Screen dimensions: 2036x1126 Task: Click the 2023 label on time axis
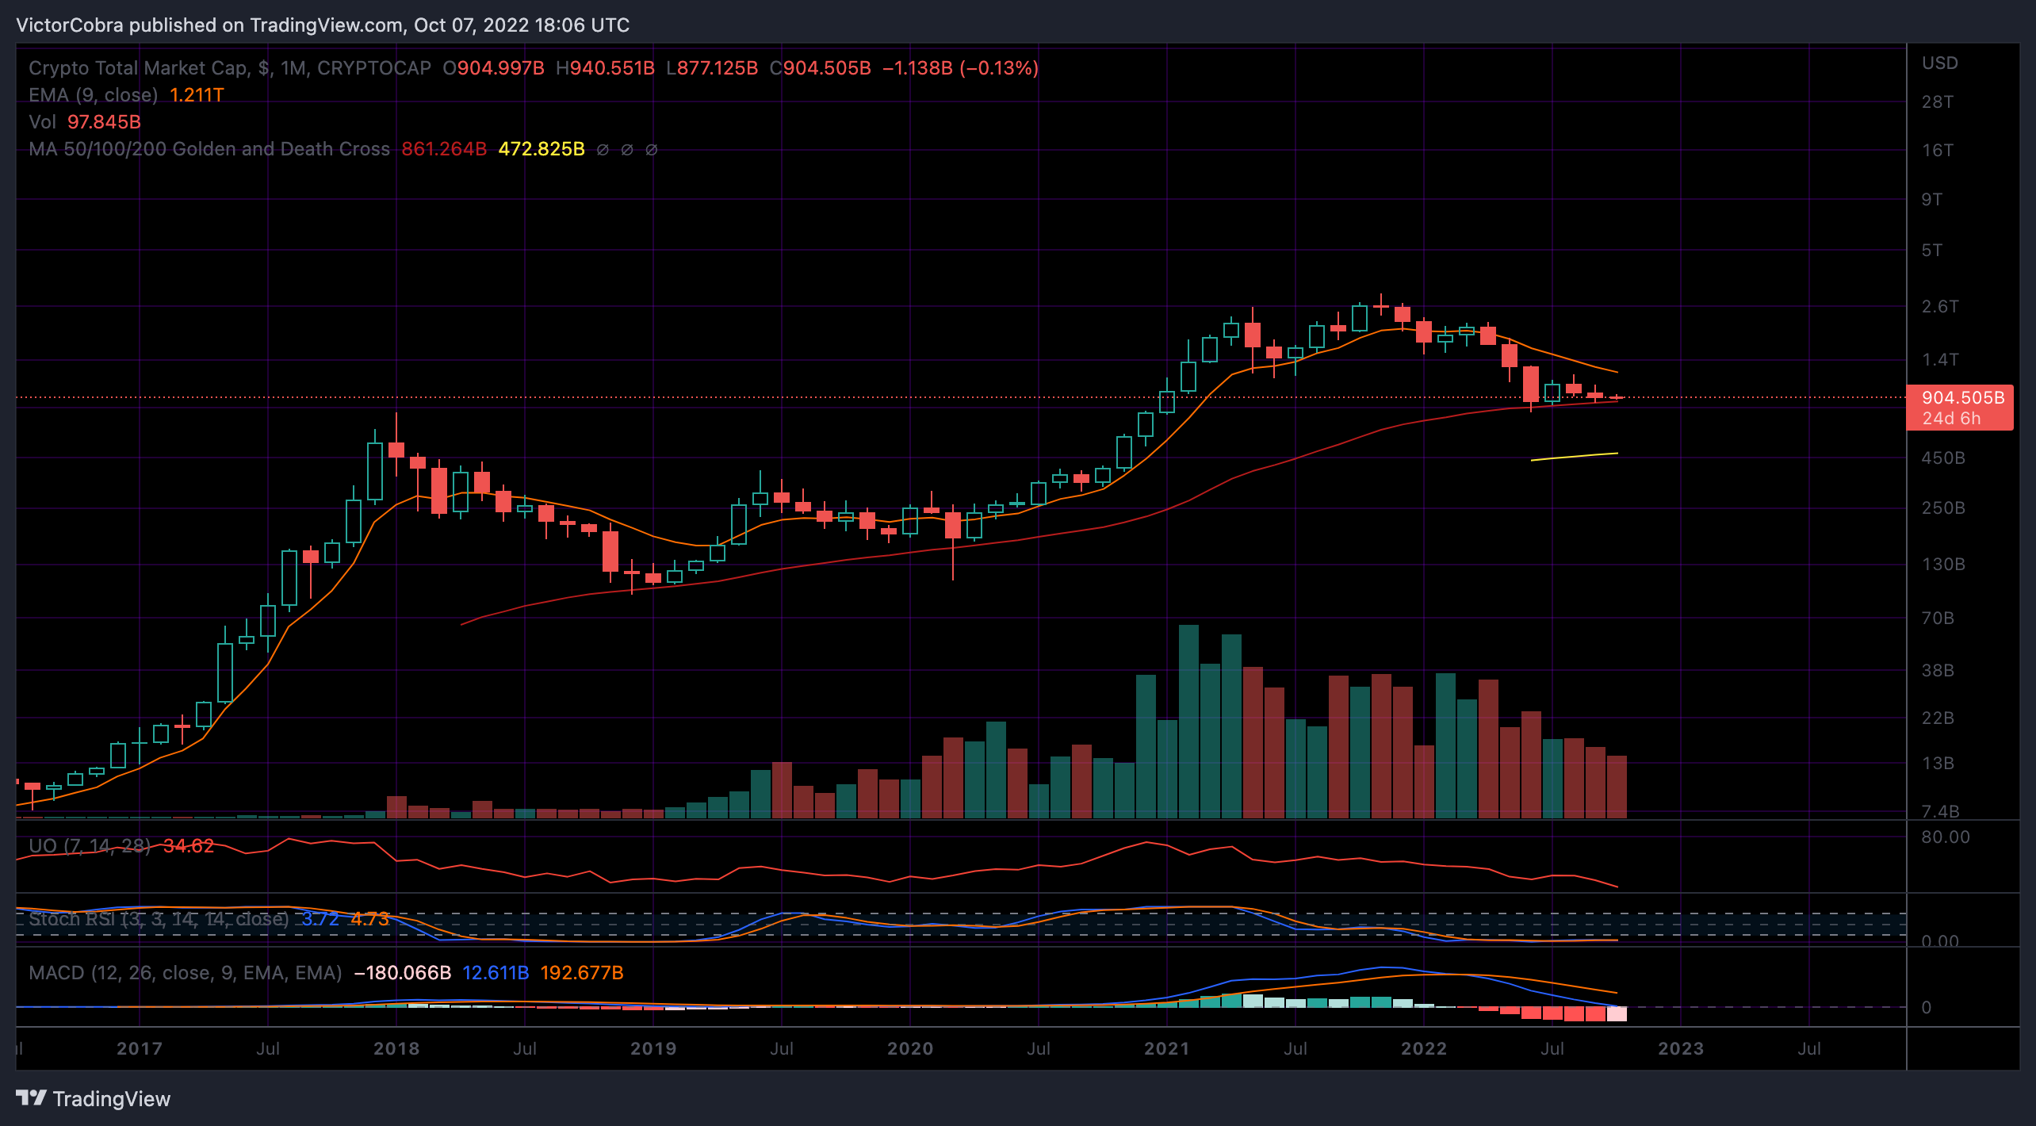[x=1681, y=1048]
